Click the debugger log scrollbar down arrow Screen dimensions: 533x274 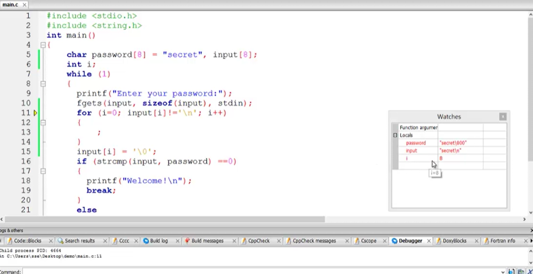point(530,264)
